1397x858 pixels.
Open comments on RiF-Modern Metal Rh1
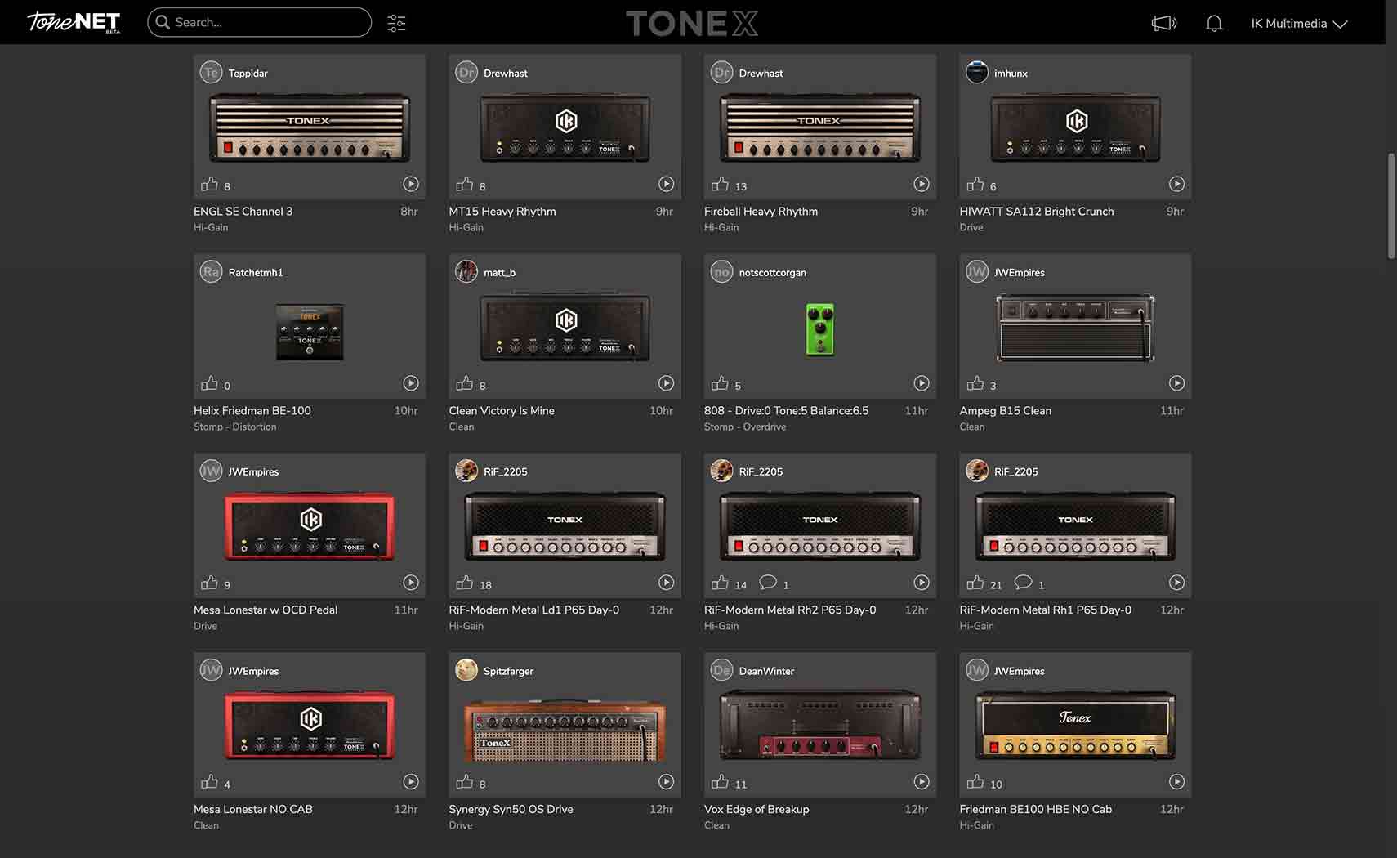click(x=1023, y=583)
